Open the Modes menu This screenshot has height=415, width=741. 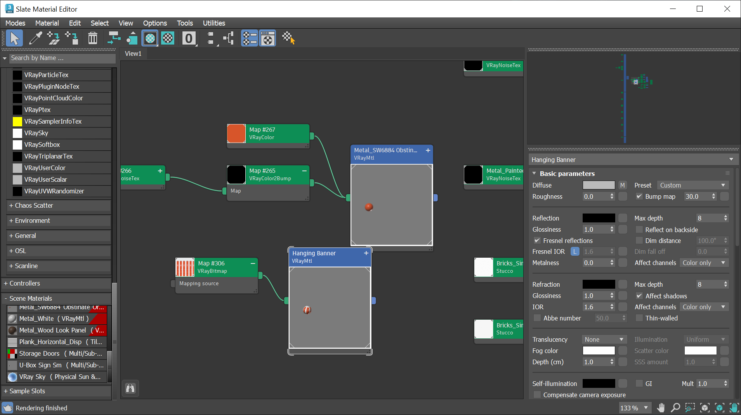15,23
